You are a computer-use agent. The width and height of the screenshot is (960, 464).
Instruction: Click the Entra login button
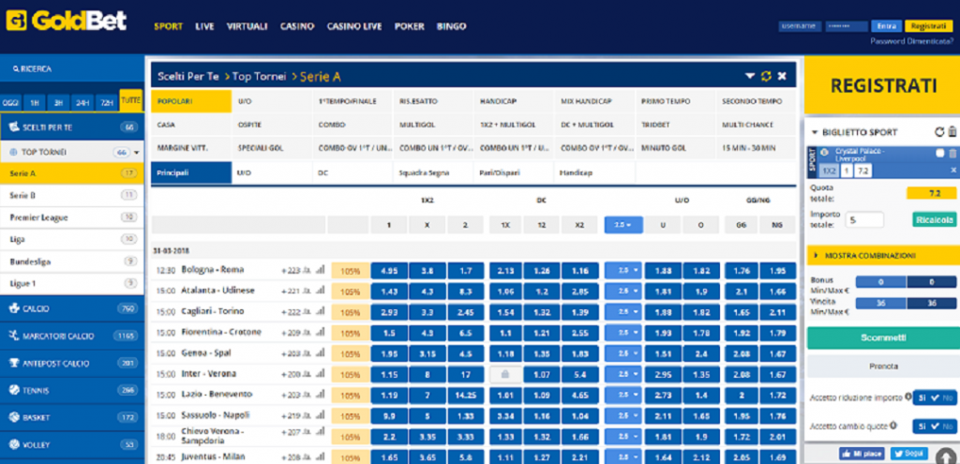[887, 26]
